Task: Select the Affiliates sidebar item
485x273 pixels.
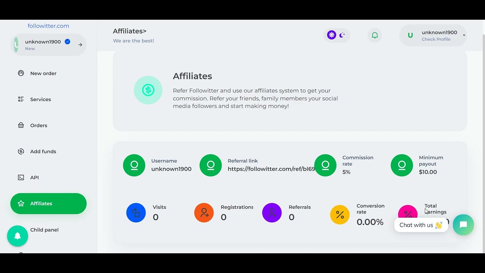Action: click(x=48, y=204)
